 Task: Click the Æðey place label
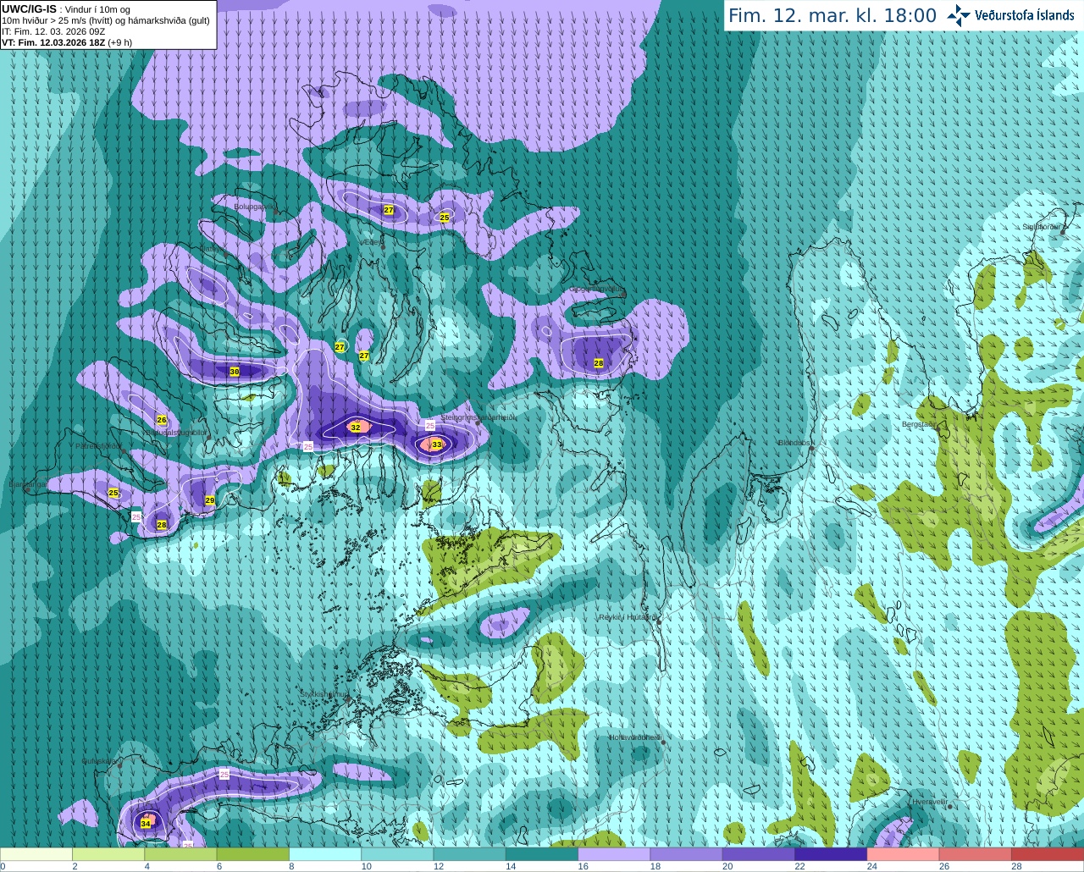(372, 242)
